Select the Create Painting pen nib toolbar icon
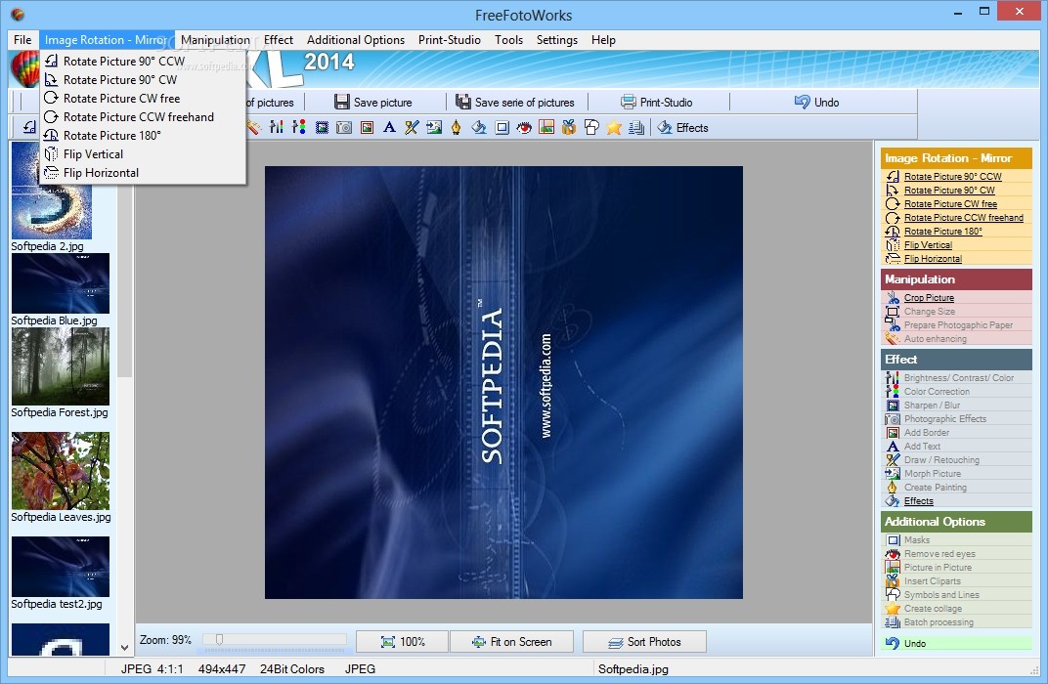Viewport: 1048px width, 684px height. (456, 127)
